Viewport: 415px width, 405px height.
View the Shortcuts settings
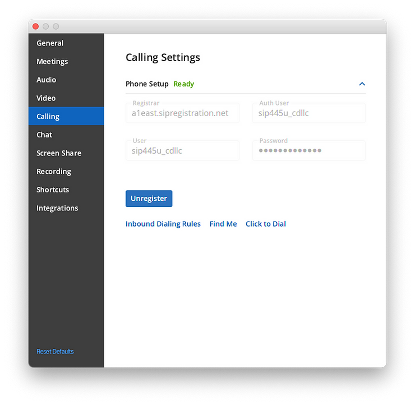66,190
